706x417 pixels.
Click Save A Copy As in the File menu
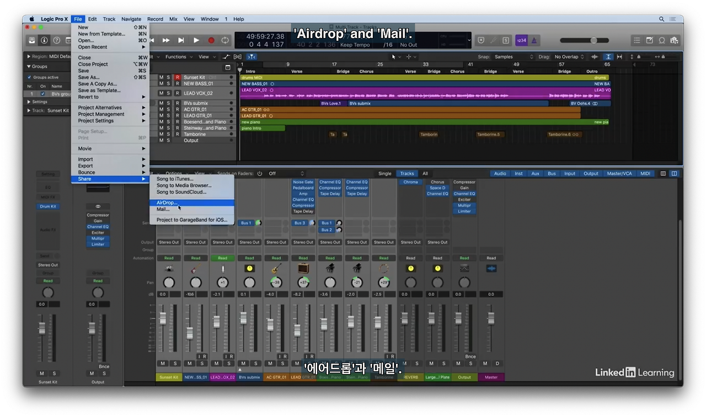tap(110, 84)
